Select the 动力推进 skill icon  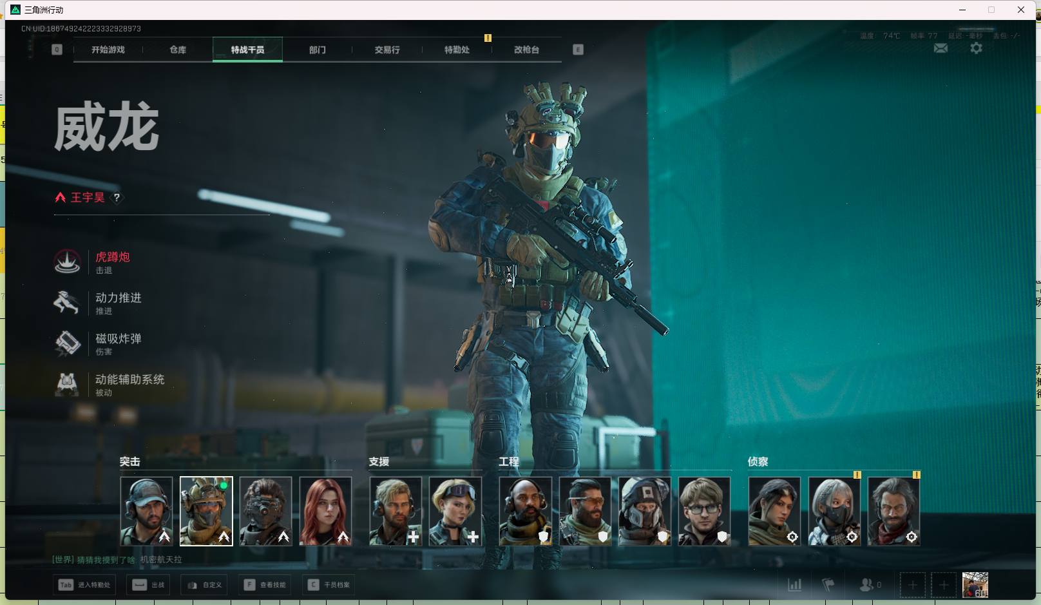pyautogui.click(x=67, y=303)
